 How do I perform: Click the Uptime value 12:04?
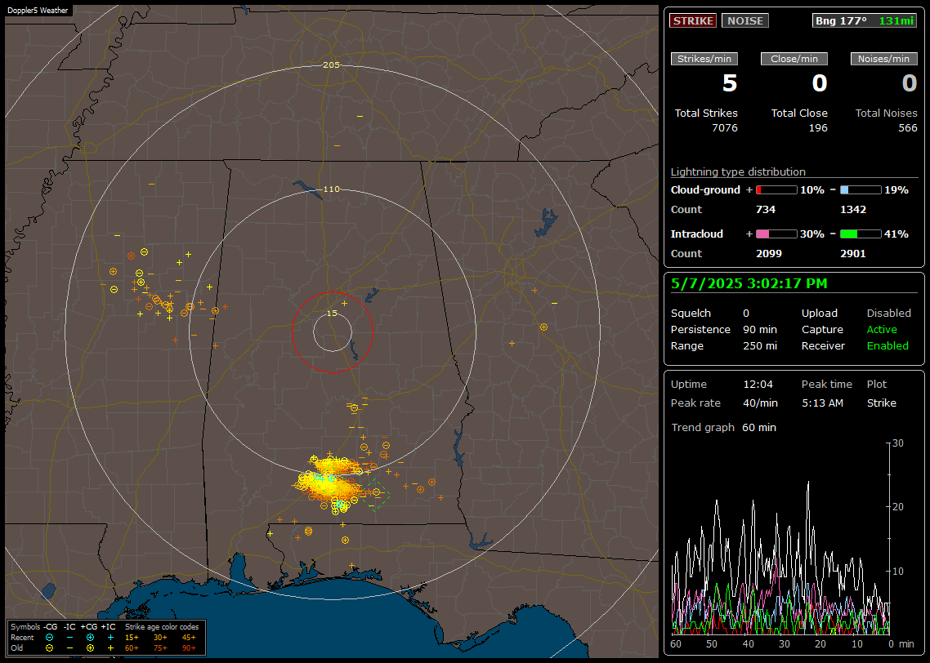[x=758, y=385]
